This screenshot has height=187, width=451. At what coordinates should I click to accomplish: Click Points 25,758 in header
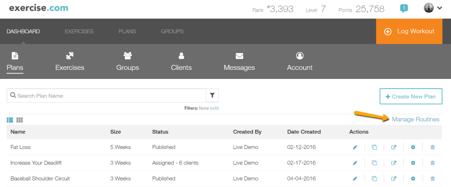361,9
